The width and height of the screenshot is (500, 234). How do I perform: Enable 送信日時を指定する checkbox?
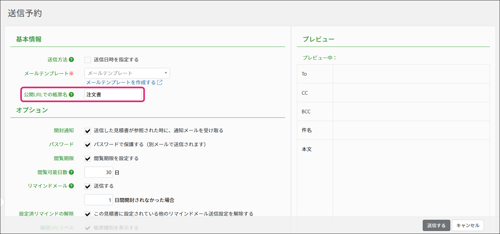[88, 60]
